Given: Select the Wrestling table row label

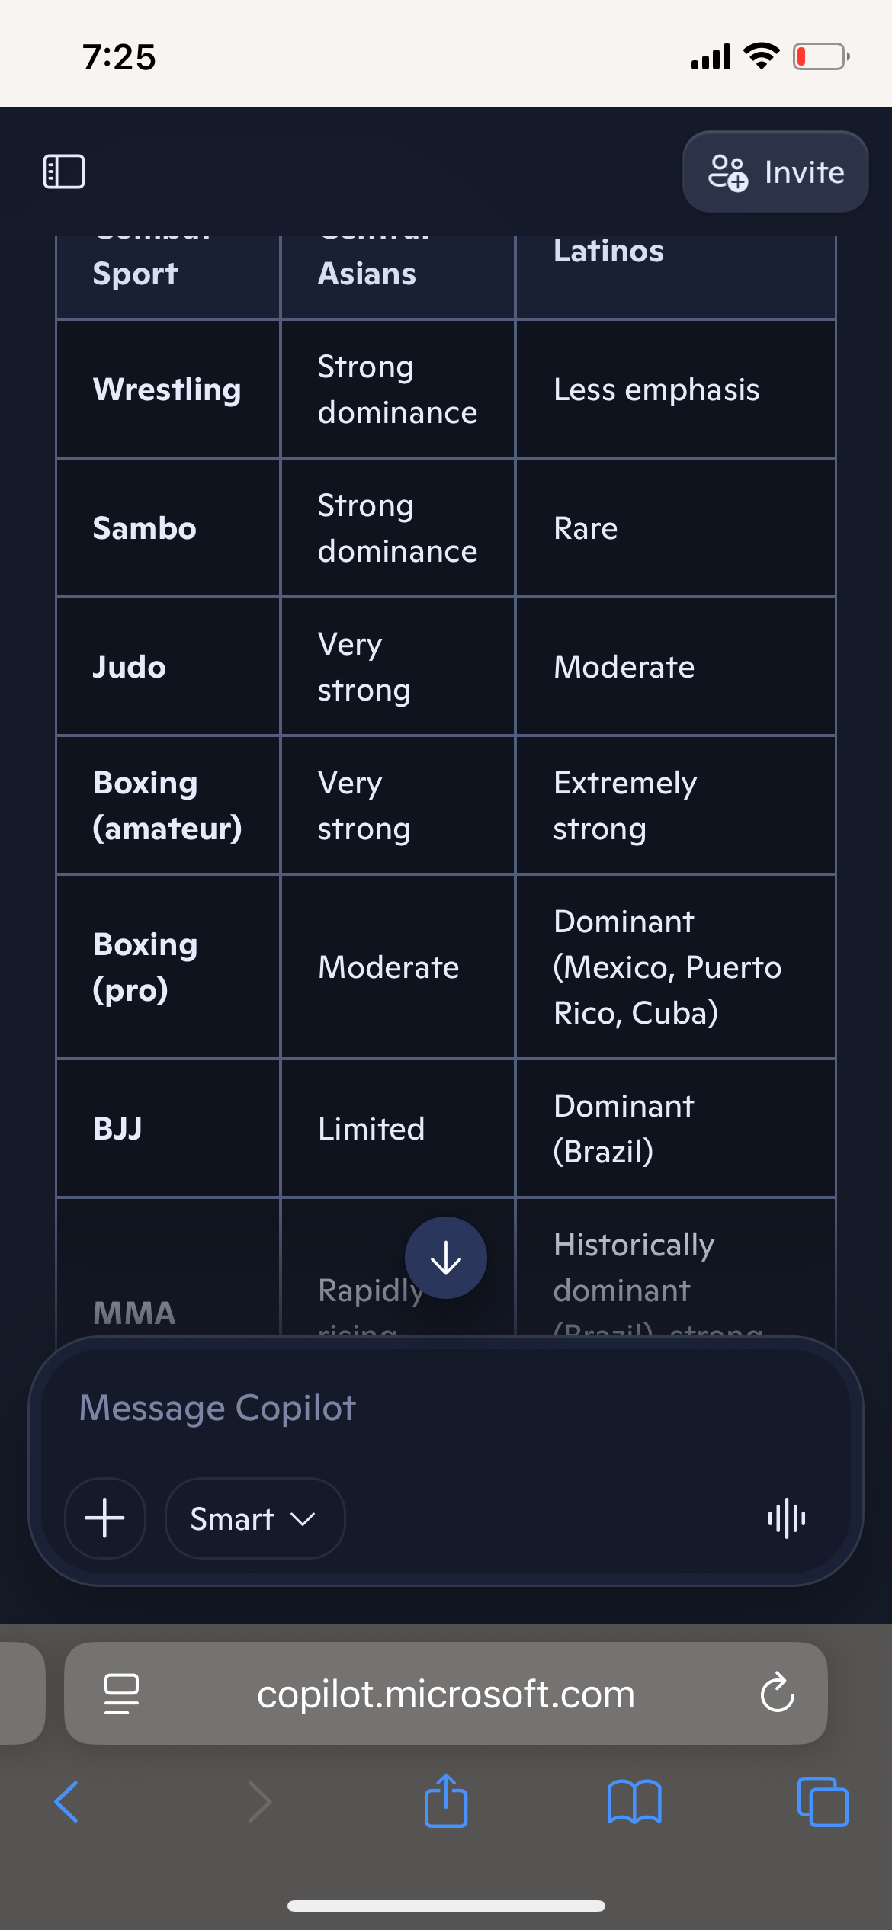Looking at the screenshot, I should [x=167, y=390].
